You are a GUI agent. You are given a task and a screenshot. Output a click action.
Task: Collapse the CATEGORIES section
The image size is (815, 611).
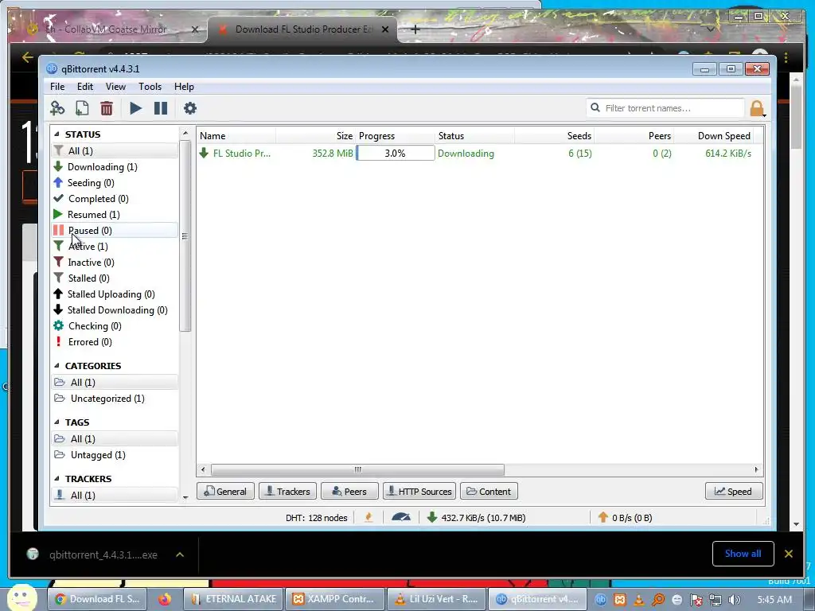coord(57,366)
